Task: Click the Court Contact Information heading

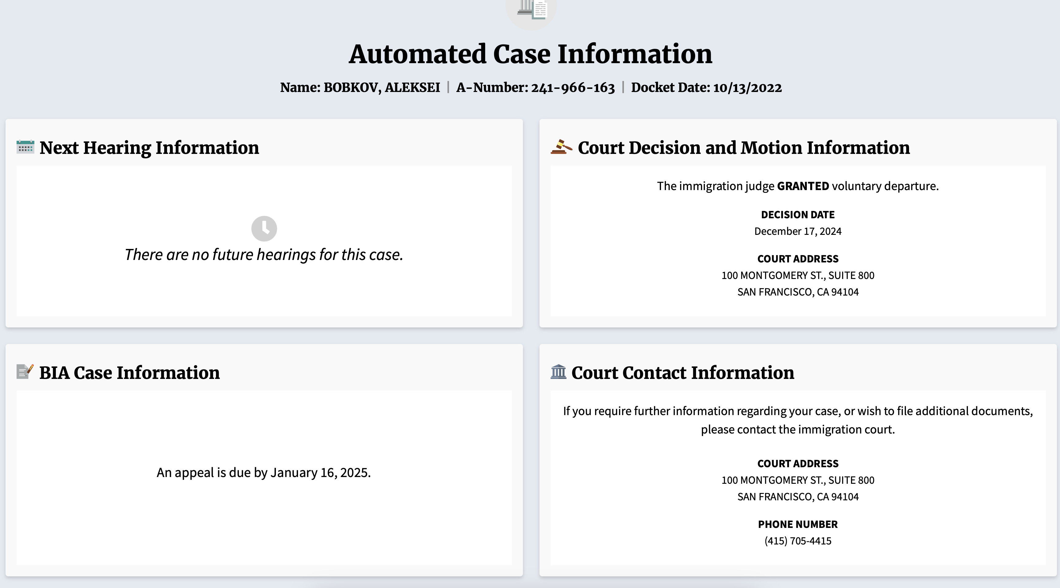Action: (x=683, y=372)
